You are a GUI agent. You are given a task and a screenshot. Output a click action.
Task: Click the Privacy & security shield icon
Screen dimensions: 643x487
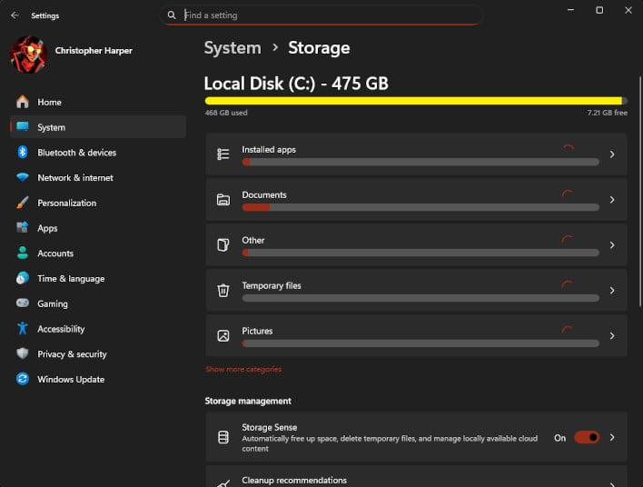pyautogui.click(x=23, y=353)
